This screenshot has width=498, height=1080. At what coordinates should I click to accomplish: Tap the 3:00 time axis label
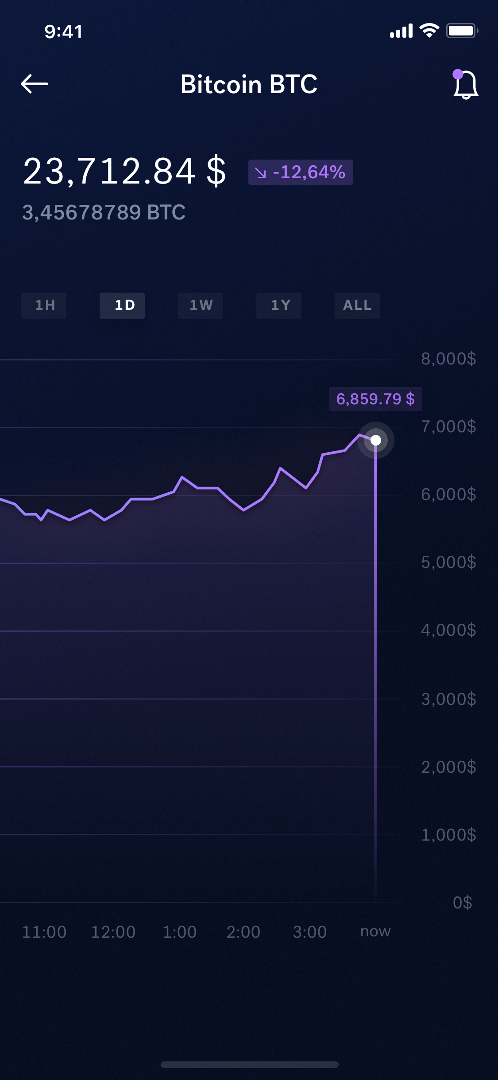(x=310, y=932)
